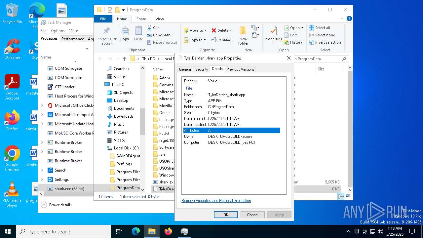
Task: Open the Delete dropdown in ribbon
Action: point(221,30)
